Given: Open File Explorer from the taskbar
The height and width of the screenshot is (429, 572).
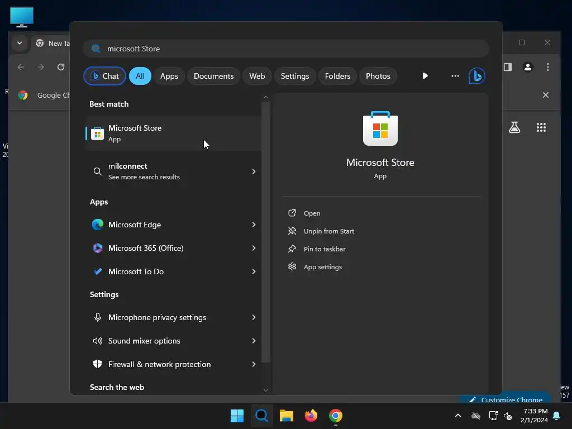Looking at the screenshot, I should tap(287, 416).
